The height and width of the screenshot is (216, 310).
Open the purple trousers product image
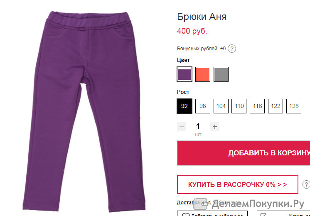84,111
